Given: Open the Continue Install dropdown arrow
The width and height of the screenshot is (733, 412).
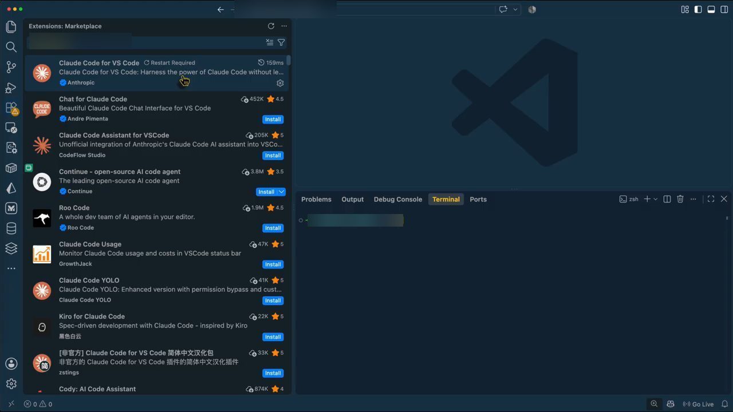Looking at the screenshot, I should click(281, 192).
